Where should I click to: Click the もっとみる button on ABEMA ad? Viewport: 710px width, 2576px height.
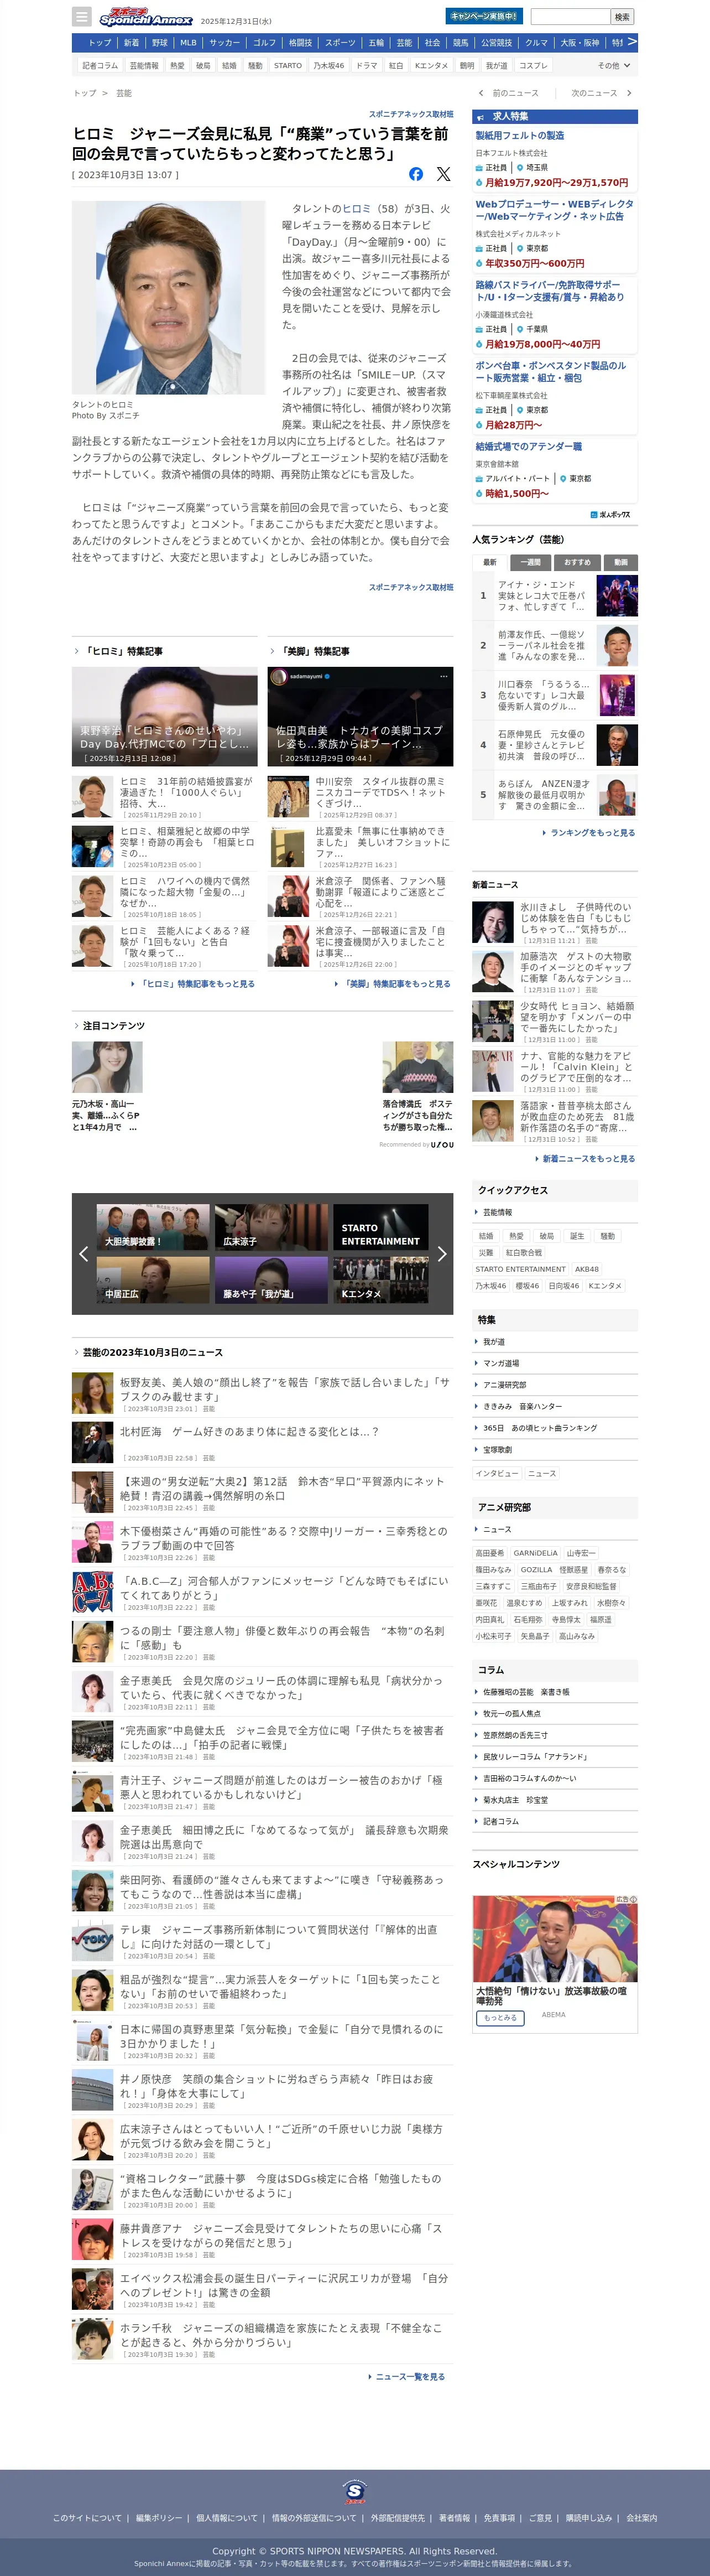point(500,2018)
